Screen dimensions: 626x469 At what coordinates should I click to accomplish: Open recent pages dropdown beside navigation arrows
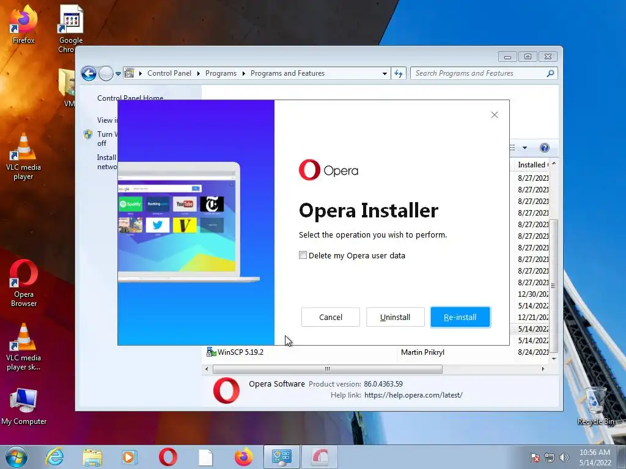pos(118,74)
